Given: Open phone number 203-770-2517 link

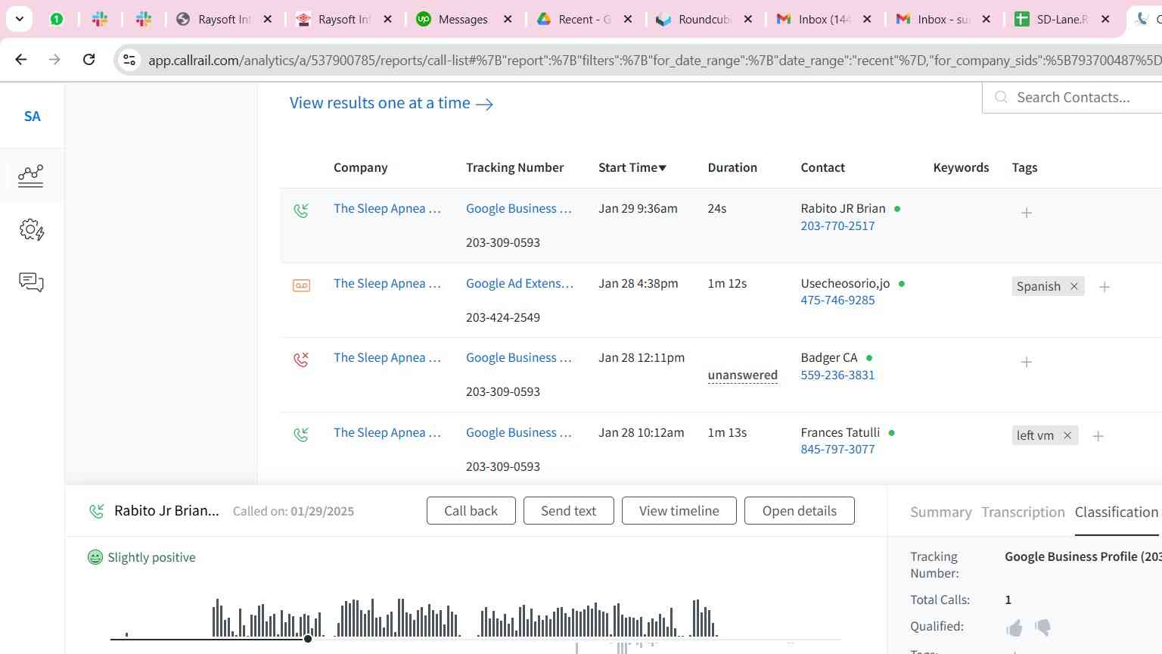Looking at the screenshot, I should point(837,226).
